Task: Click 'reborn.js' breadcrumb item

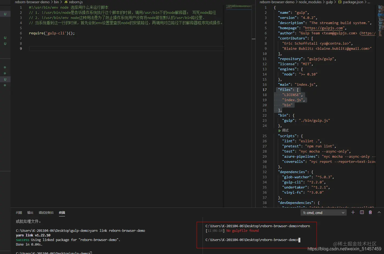Action: 76,2
